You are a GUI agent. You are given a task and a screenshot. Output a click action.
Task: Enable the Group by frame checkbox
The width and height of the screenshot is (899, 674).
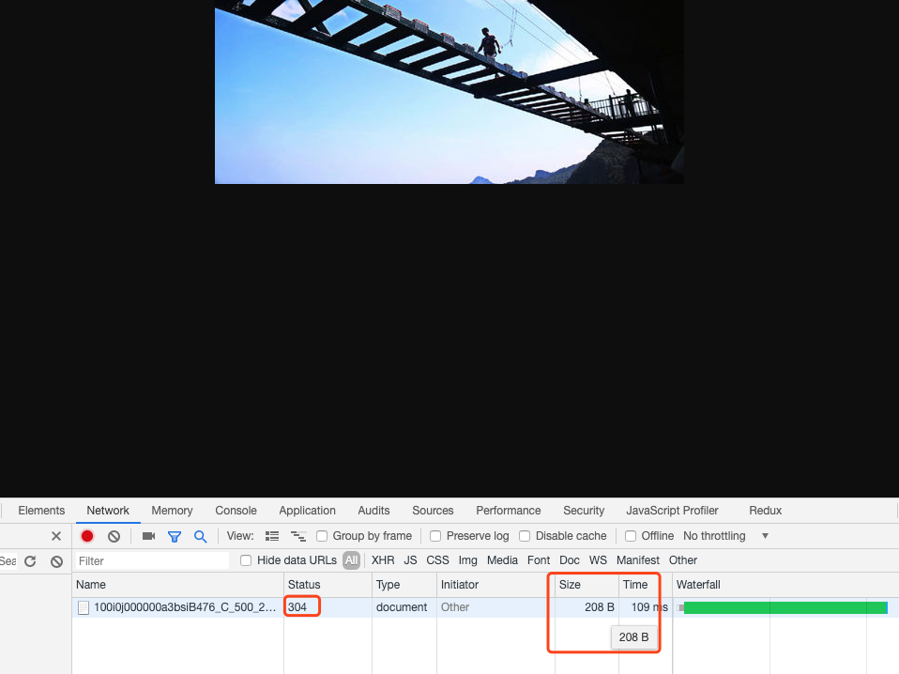pos(322,536)
